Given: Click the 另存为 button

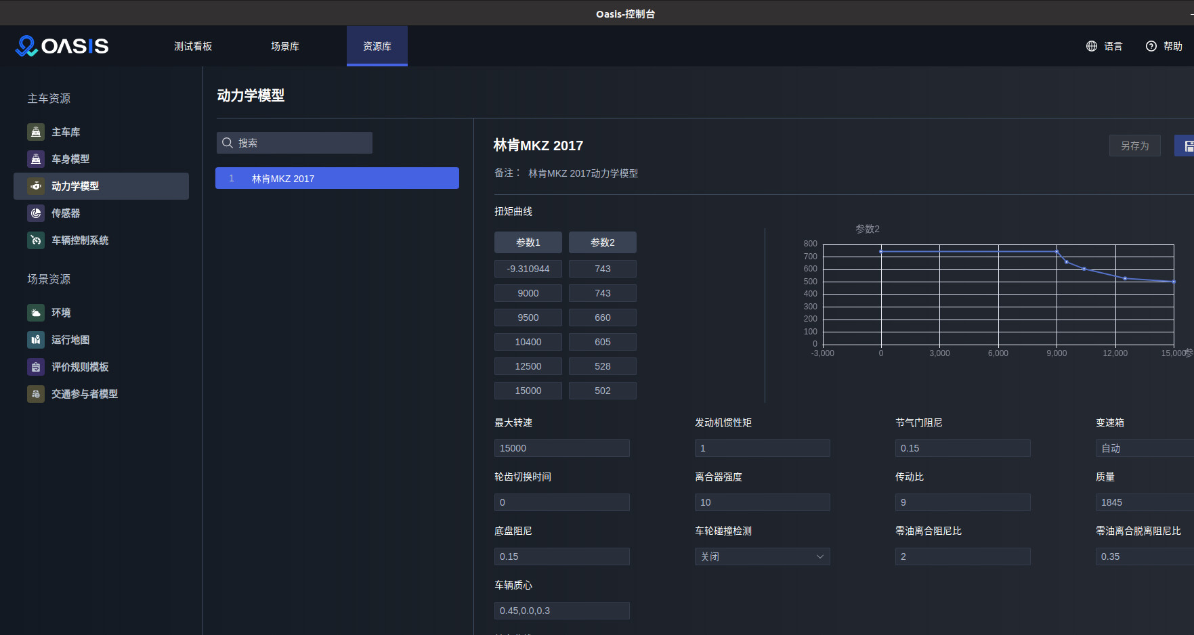Looking at the screenshot, I should [x=1134, y=146].
